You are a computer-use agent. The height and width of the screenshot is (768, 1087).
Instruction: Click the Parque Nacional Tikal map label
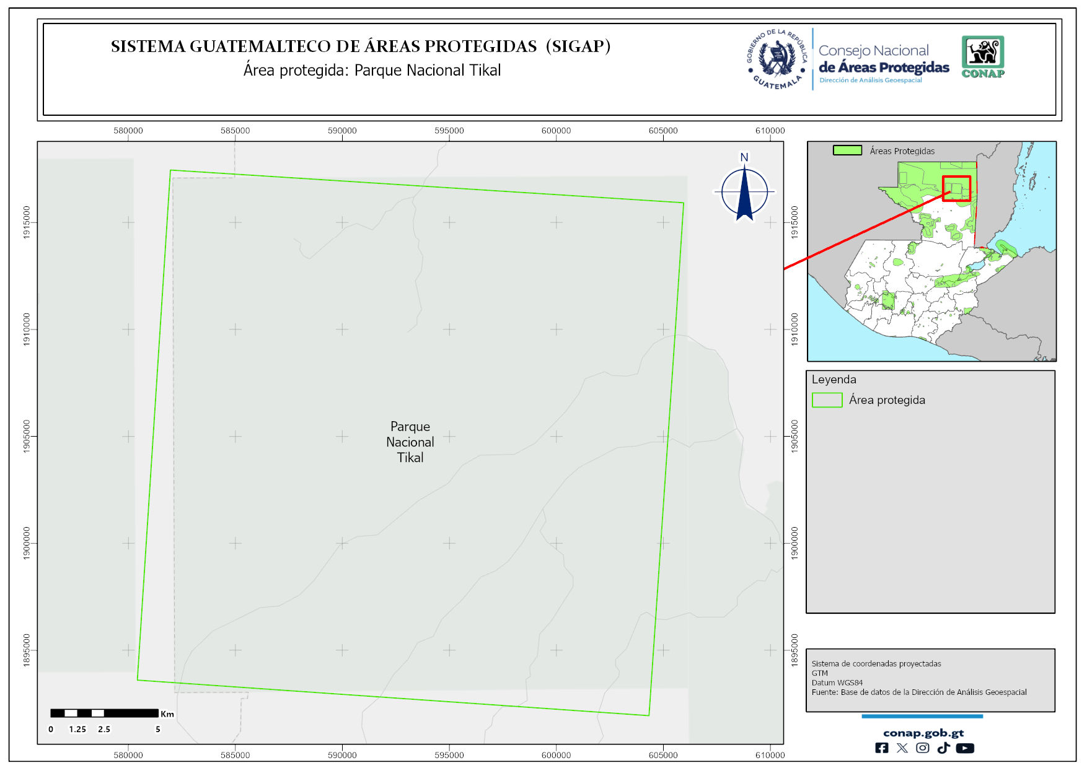410,442
